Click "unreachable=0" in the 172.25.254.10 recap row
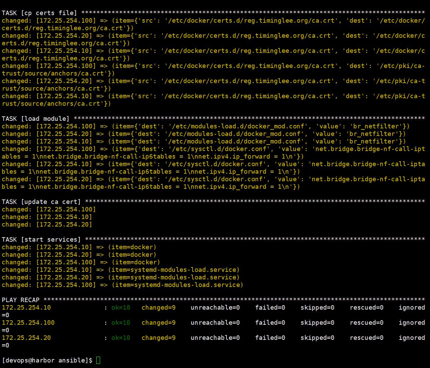 tap(215, 308)
